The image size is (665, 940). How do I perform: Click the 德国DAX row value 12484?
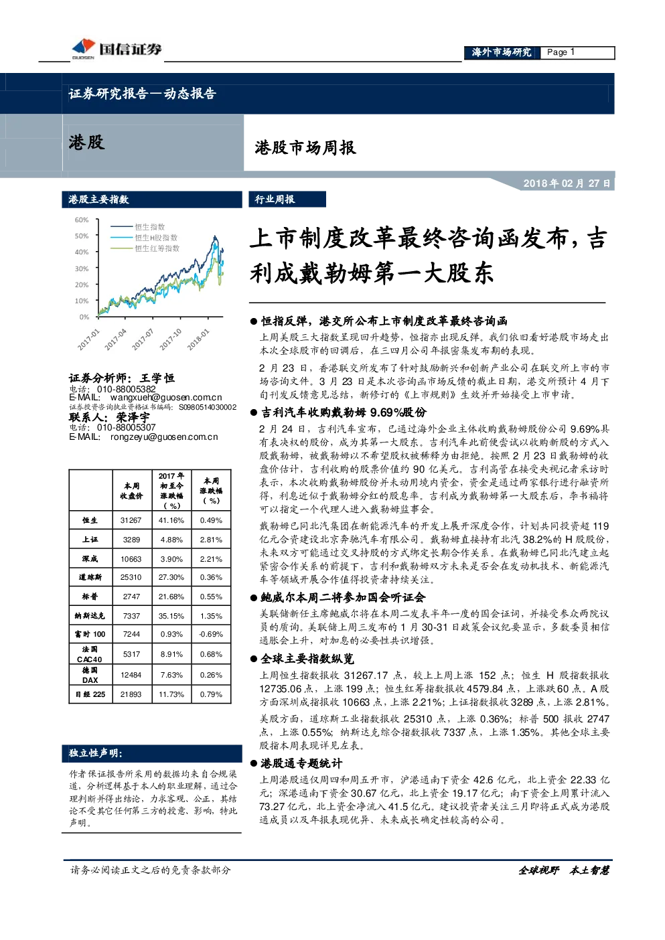tap(131, 675)
